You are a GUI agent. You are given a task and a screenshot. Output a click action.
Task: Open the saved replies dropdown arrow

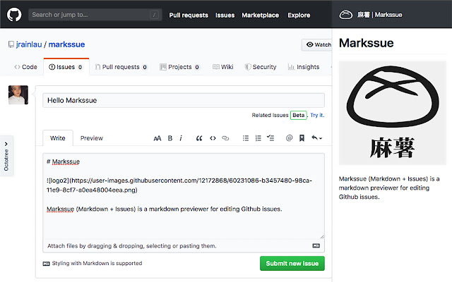pos(316,138)
